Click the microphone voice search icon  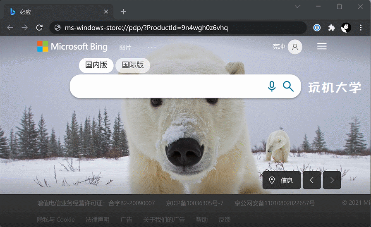272,86
